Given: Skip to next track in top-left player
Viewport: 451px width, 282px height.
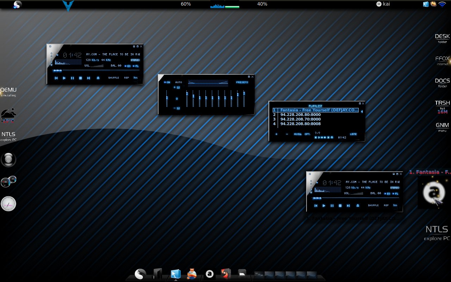Looking at the screenshot, I should pos(88,78).
